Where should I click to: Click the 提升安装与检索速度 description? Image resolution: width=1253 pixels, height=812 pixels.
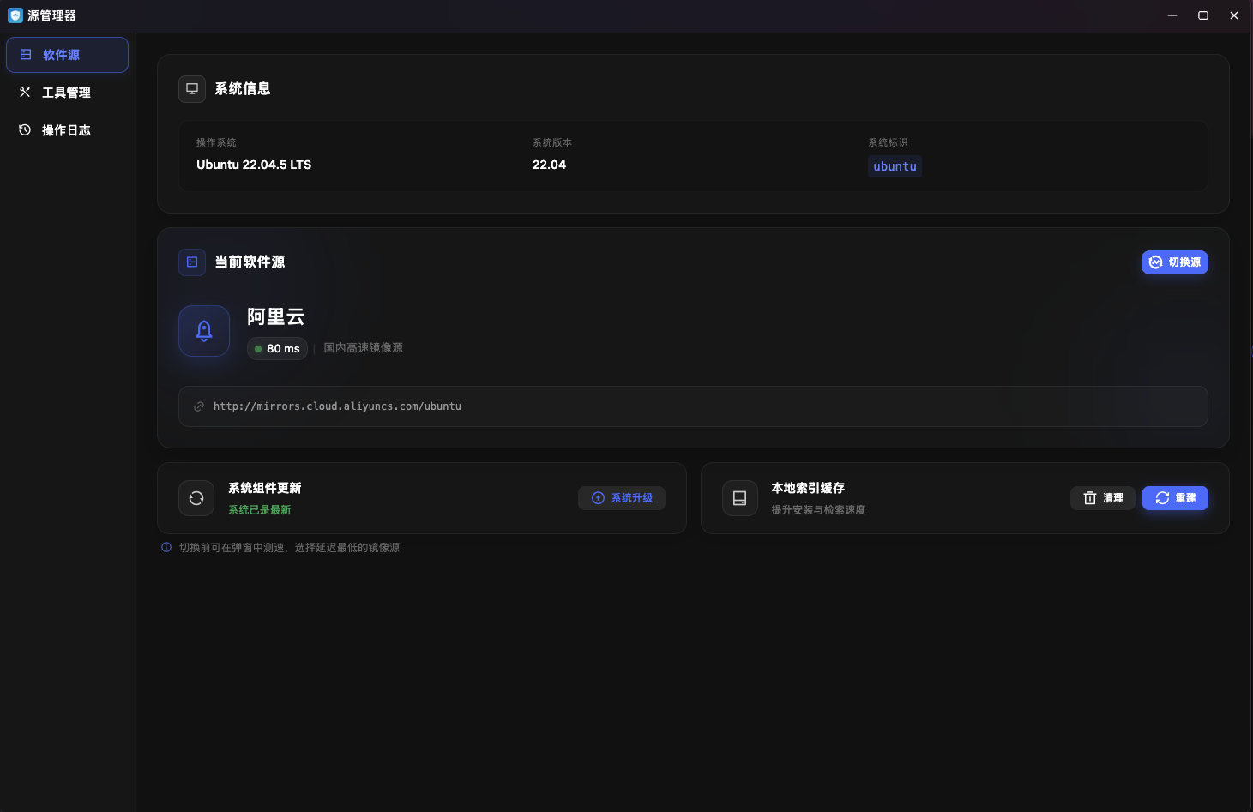[x=818, y=510]
